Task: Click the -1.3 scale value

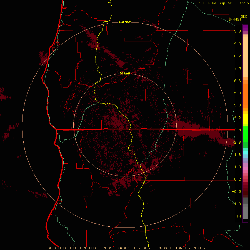Action: point(236,204)
